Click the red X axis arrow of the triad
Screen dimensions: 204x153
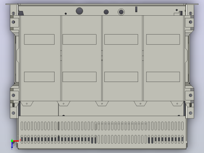(x=16, y=141)
